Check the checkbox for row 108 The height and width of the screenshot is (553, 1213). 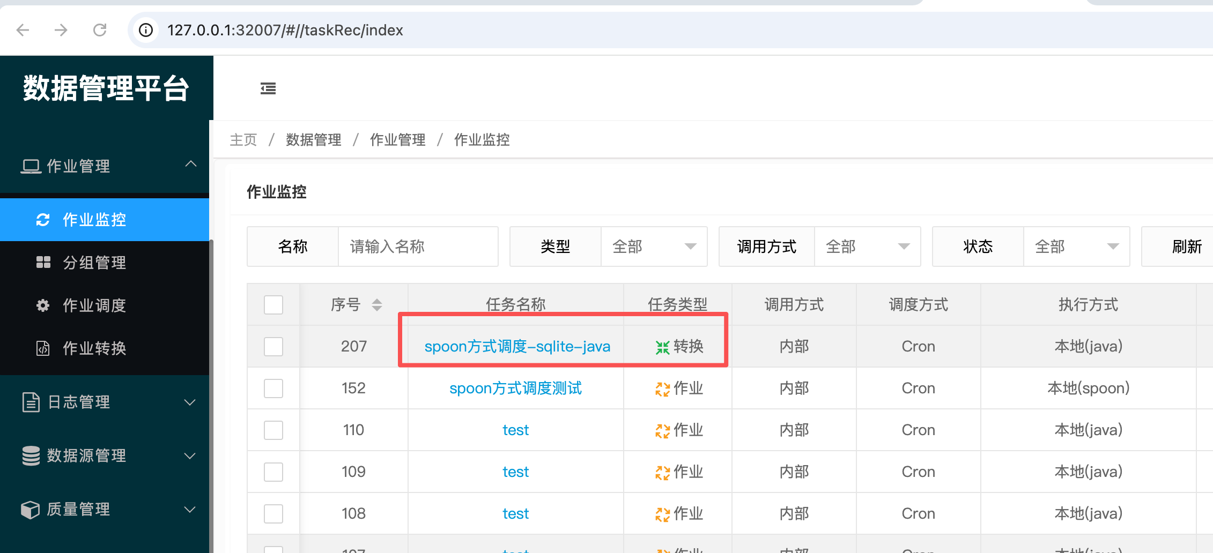pos(273,514)
